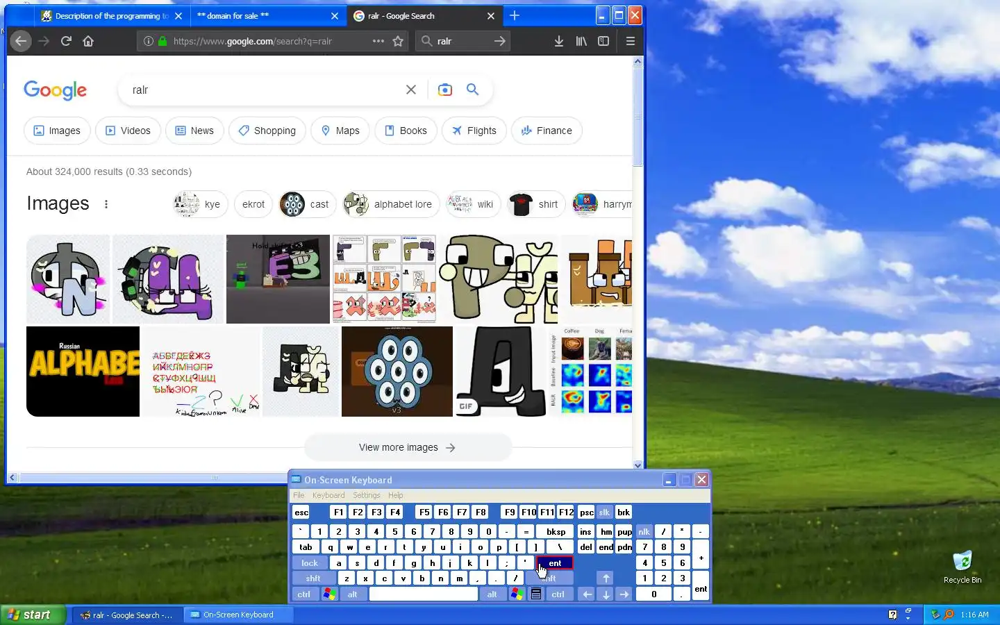
Task: Open the browser library icon
Action: point(581,41)
